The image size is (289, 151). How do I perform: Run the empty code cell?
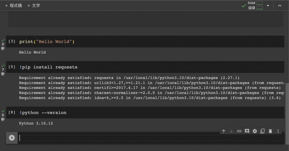click(x=12, y=138)
